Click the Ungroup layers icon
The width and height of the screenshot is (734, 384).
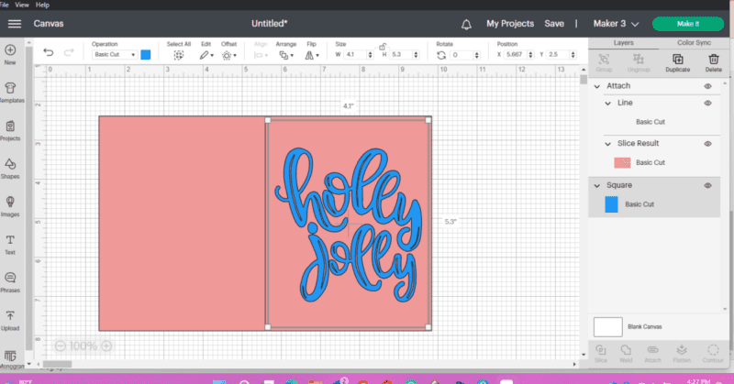pyautogui.click(x=639, y=63)
